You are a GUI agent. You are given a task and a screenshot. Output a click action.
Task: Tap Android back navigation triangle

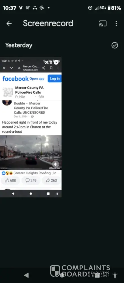[27, 275]
